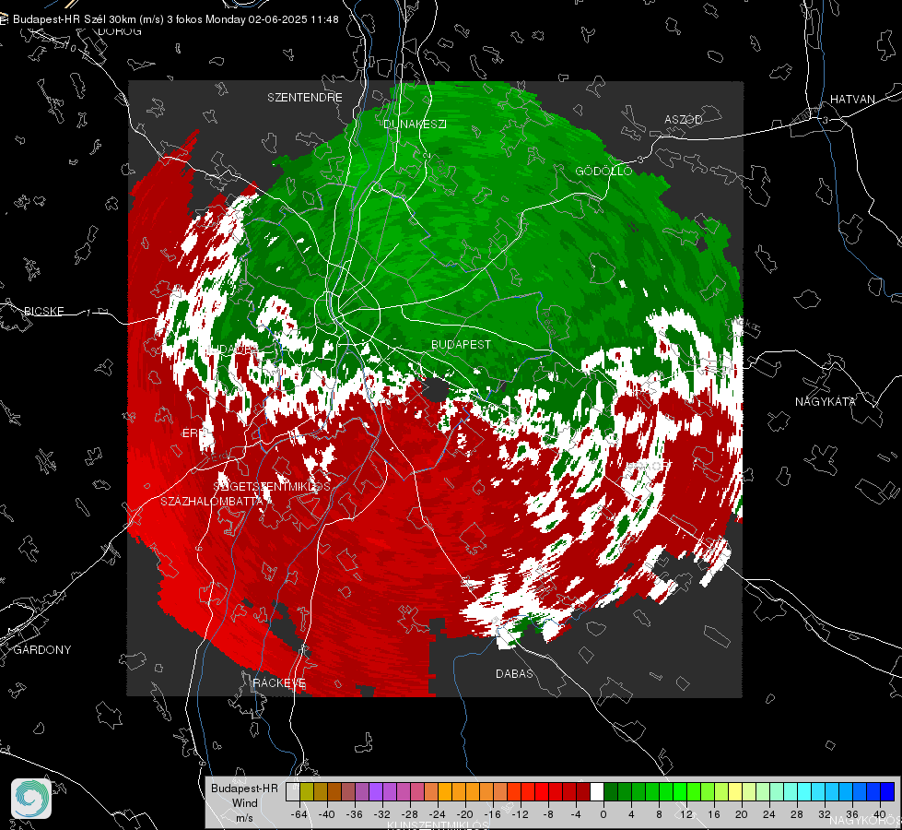Click the RÁCKEVE label
Image resolution: width=902 pixels, height=830 pixels.
(x=279, y=683)
